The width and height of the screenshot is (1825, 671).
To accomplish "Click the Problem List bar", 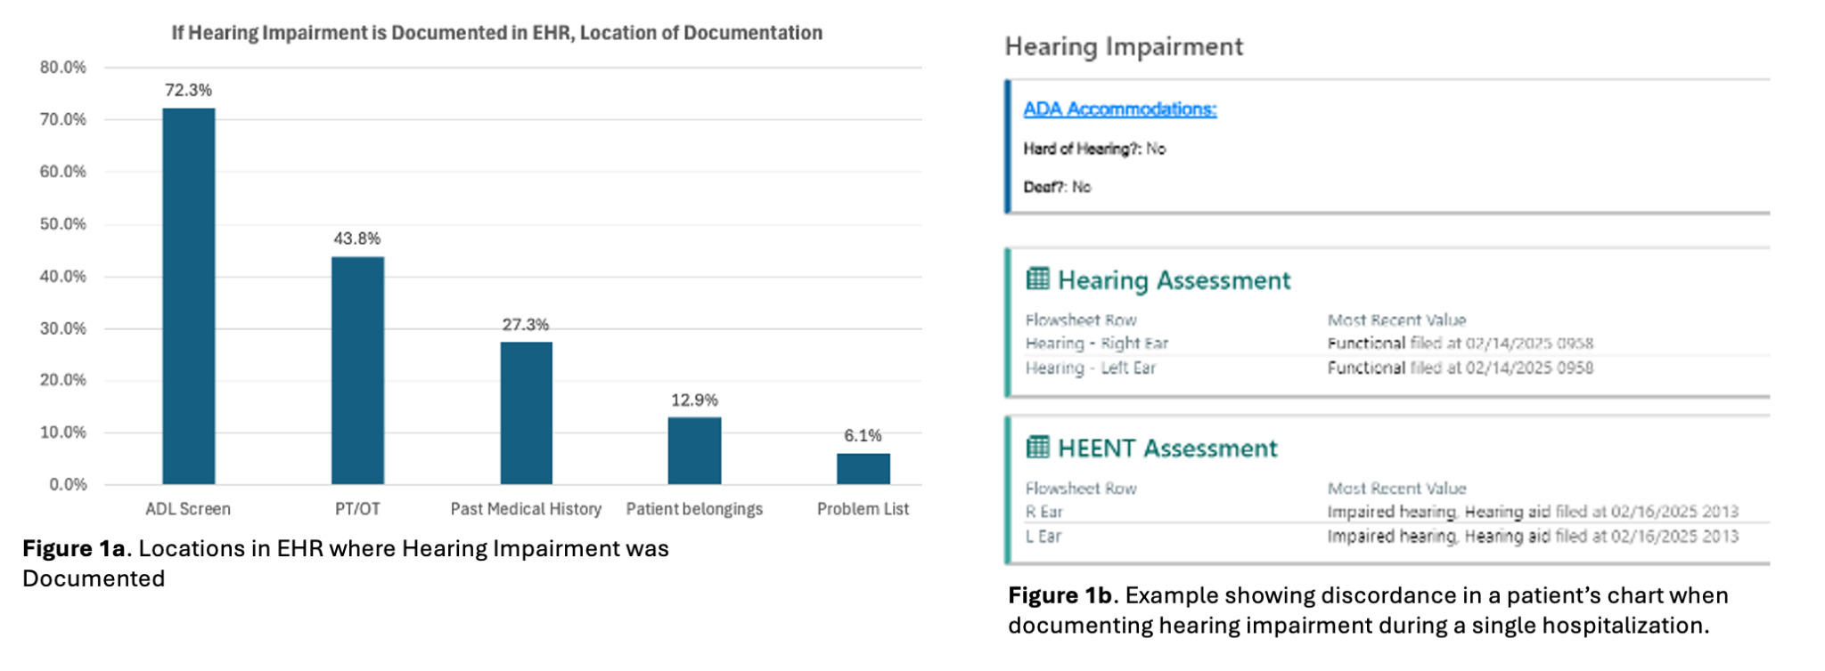I will pos(863,468).
